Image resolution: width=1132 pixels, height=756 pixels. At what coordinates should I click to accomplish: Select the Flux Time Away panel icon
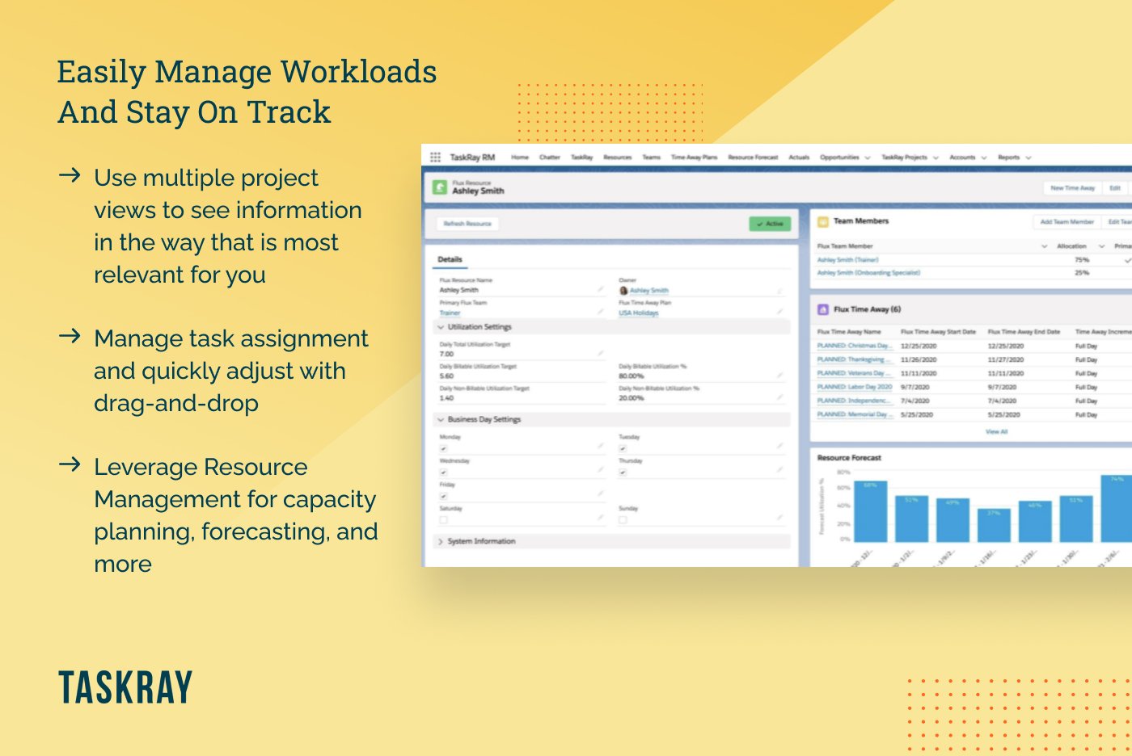pyautogui.click(x=823, y=309)
